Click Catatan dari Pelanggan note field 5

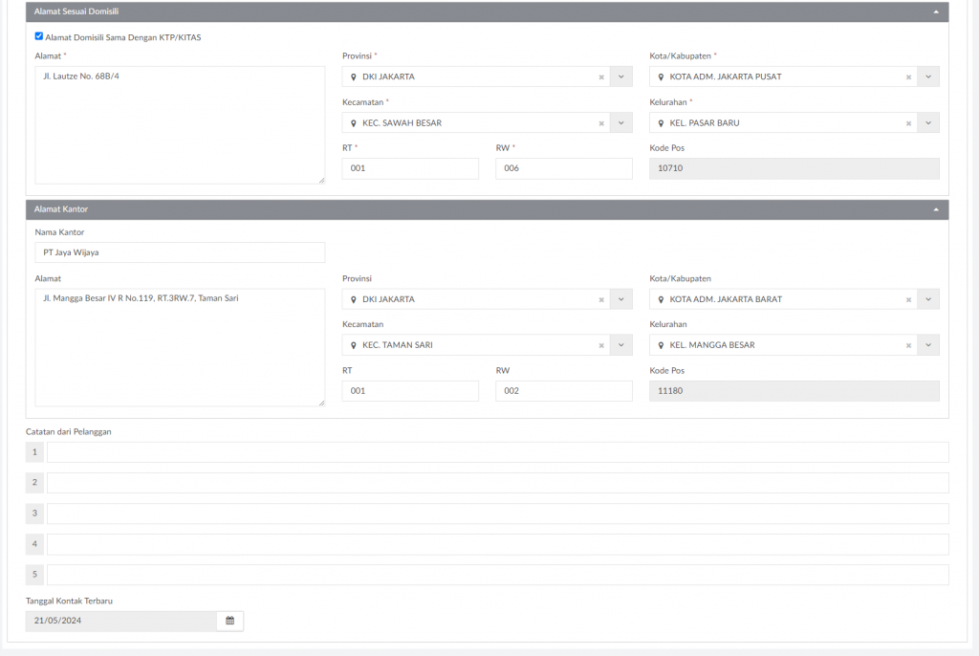pos(497,575)
